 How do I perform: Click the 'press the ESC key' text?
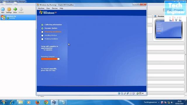[x=48, y=71]
